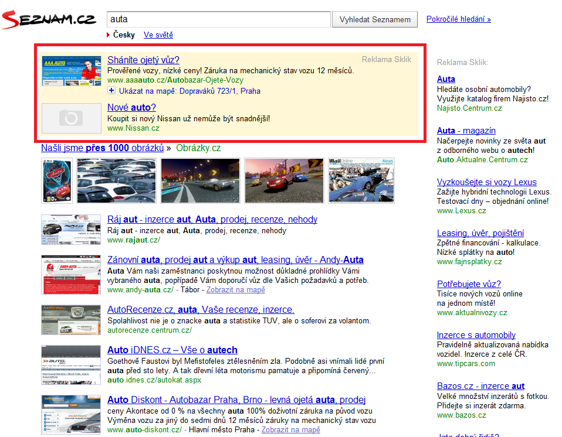Click 'Reklama Sklik' label in yellow ad box
The image size is (562, 437).
[387, 59]
